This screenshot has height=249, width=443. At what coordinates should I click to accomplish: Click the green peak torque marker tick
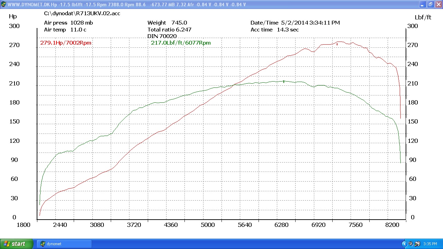284,82
